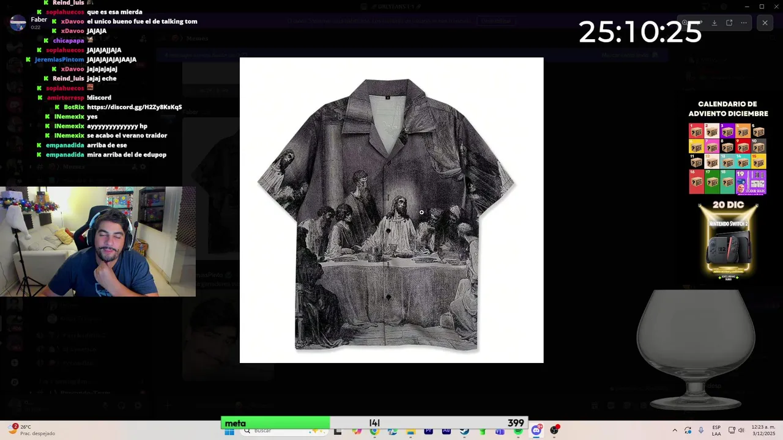Open OBS Studio from the taskbar
The height and width of the screenshot is (440, 783).
click(554, 430)
